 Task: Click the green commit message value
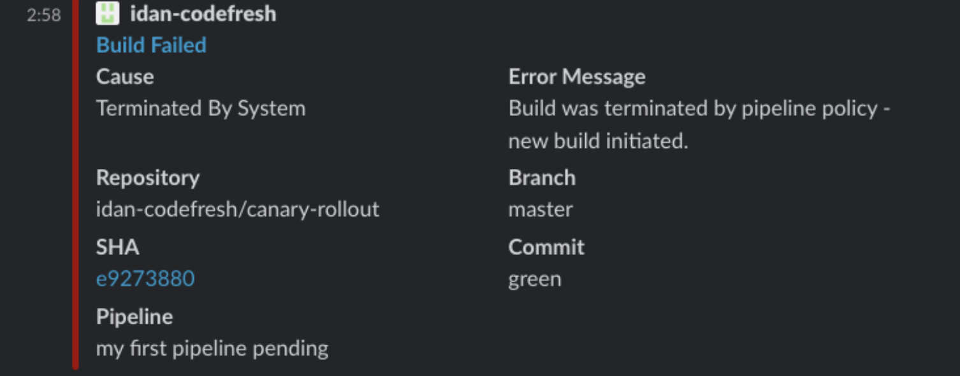coord(535,279)
